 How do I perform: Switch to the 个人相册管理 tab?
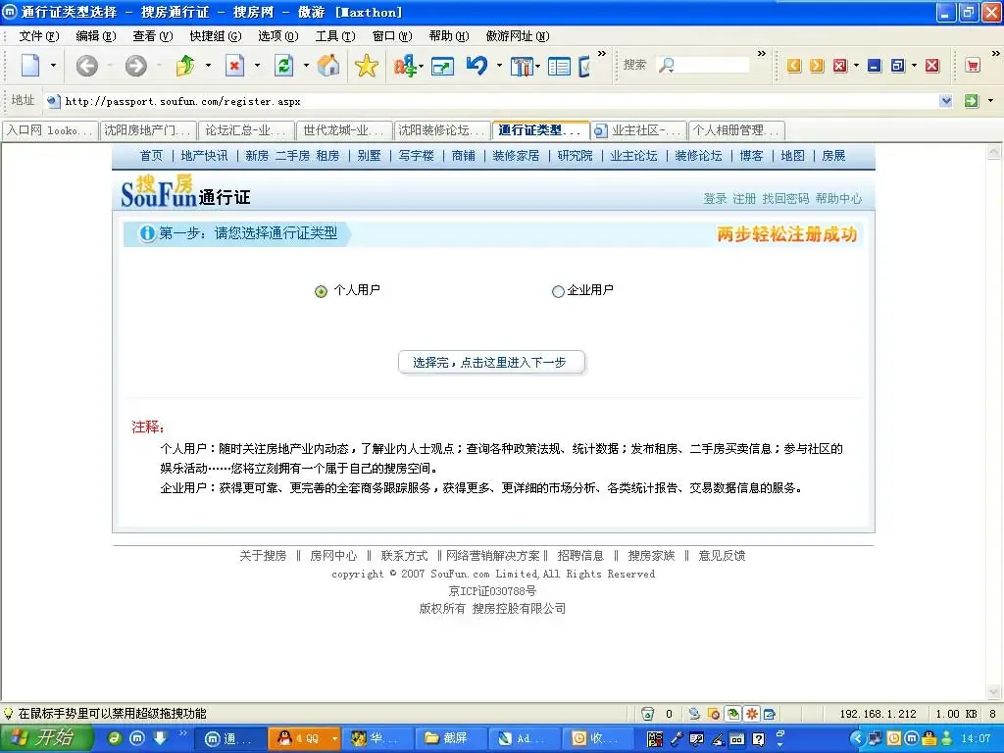[737, 130]
